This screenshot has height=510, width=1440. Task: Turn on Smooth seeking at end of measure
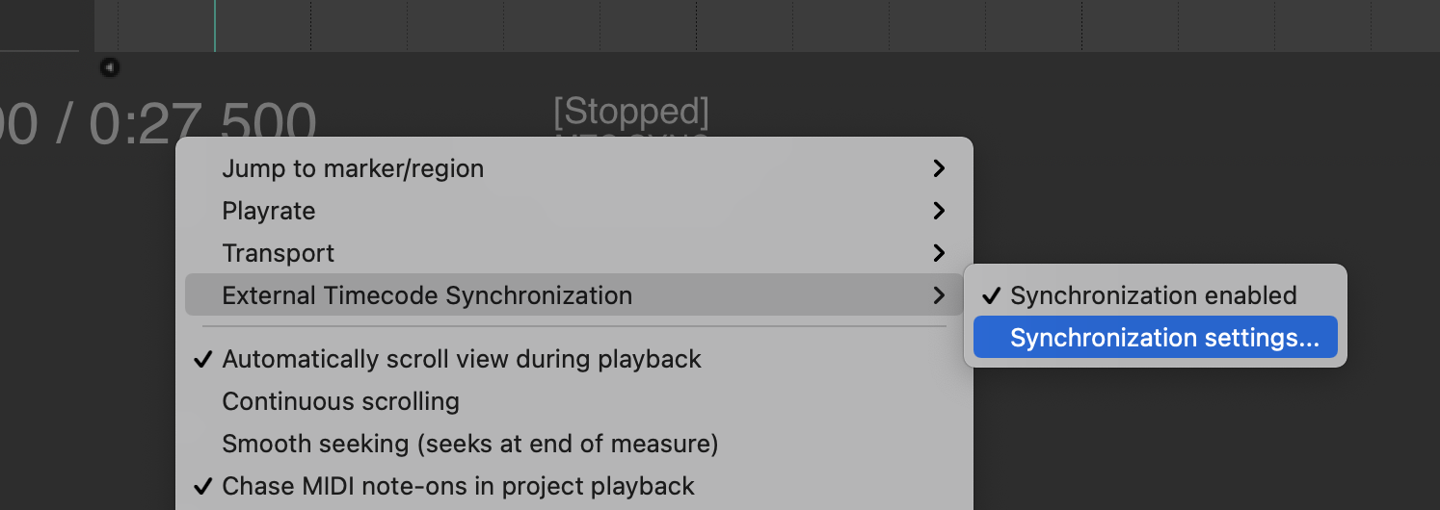tap(469, 444)
